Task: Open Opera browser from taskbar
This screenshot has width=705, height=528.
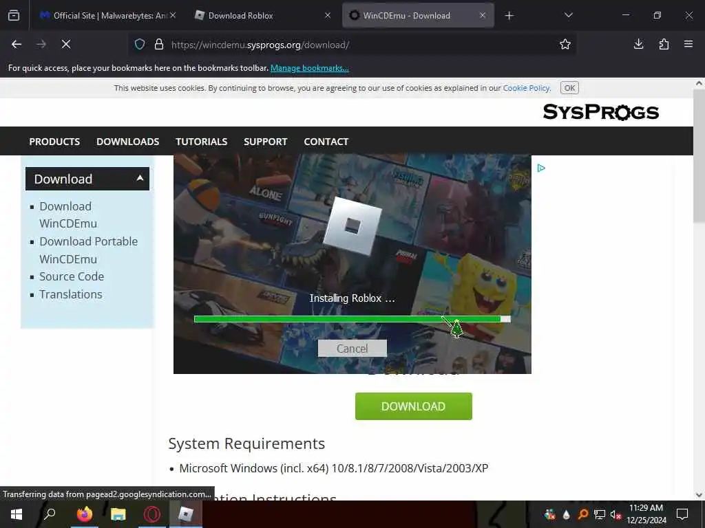Action: coord(152,514)
